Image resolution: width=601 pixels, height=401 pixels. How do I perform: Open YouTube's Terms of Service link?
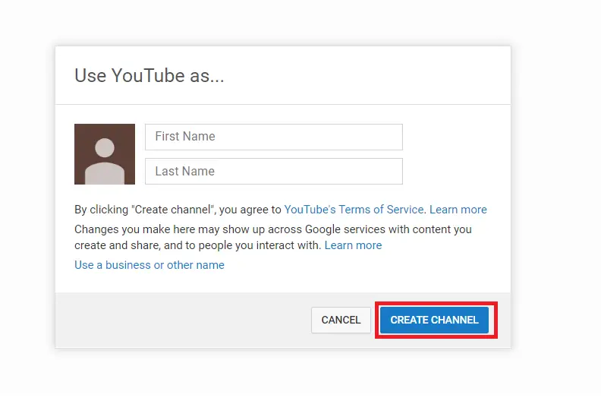(x=354, y=210)
